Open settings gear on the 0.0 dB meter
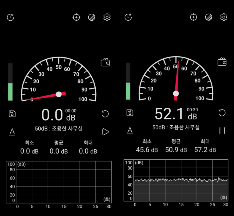Viewport: 234px width, 216px height. [107, 17]
